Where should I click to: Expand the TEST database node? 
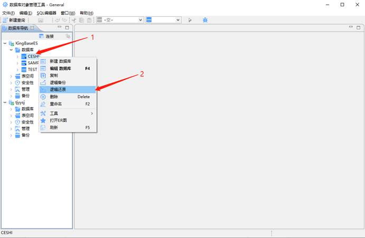[x=17, y=70]
